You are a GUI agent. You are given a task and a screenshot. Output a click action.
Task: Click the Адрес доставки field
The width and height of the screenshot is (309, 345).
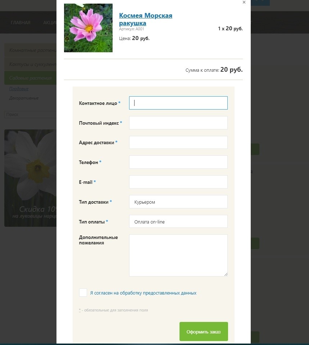[x=178, y=142]
